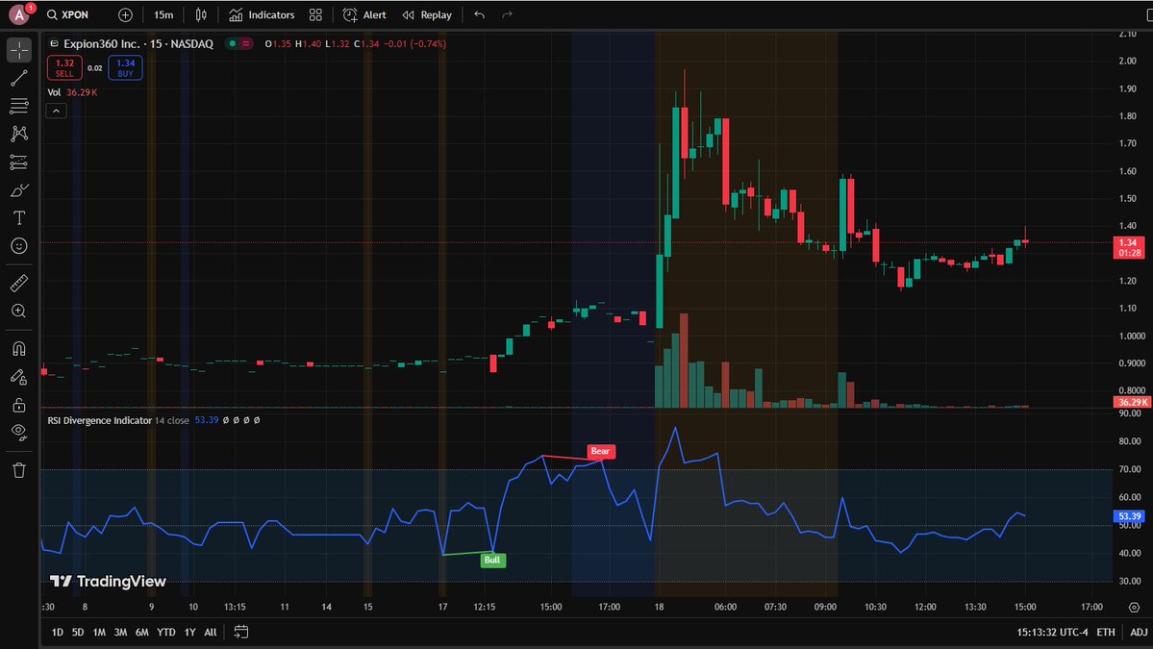The image size is (1153, 649).
Task: Click the Bull divergence label
Action: coord(492,561)
